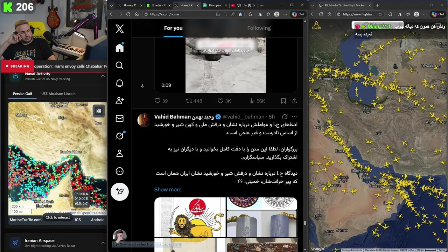Play the video in the top post
The image size is (448, 252).
pyautogui.click(x=226, y=65)
